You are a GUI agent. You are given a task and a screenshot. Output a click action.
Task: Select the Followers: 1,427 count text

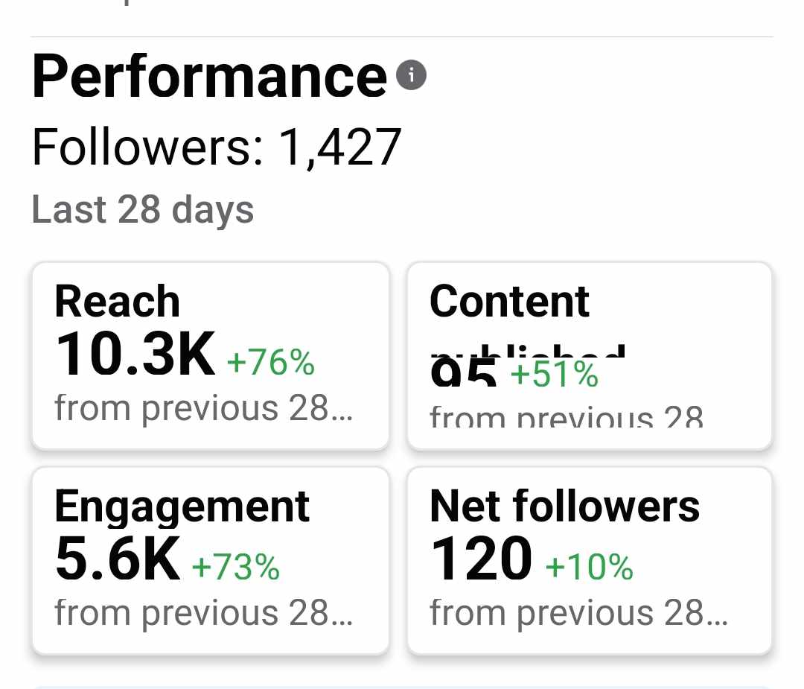(x=217, y=146)
